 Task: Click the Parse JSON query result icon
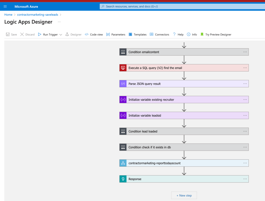pos(123,84)
